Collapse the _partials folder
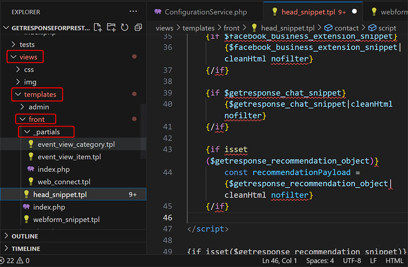Image resolution: width=408 pixels, height=267 pixels. click(x=27, y=131)
